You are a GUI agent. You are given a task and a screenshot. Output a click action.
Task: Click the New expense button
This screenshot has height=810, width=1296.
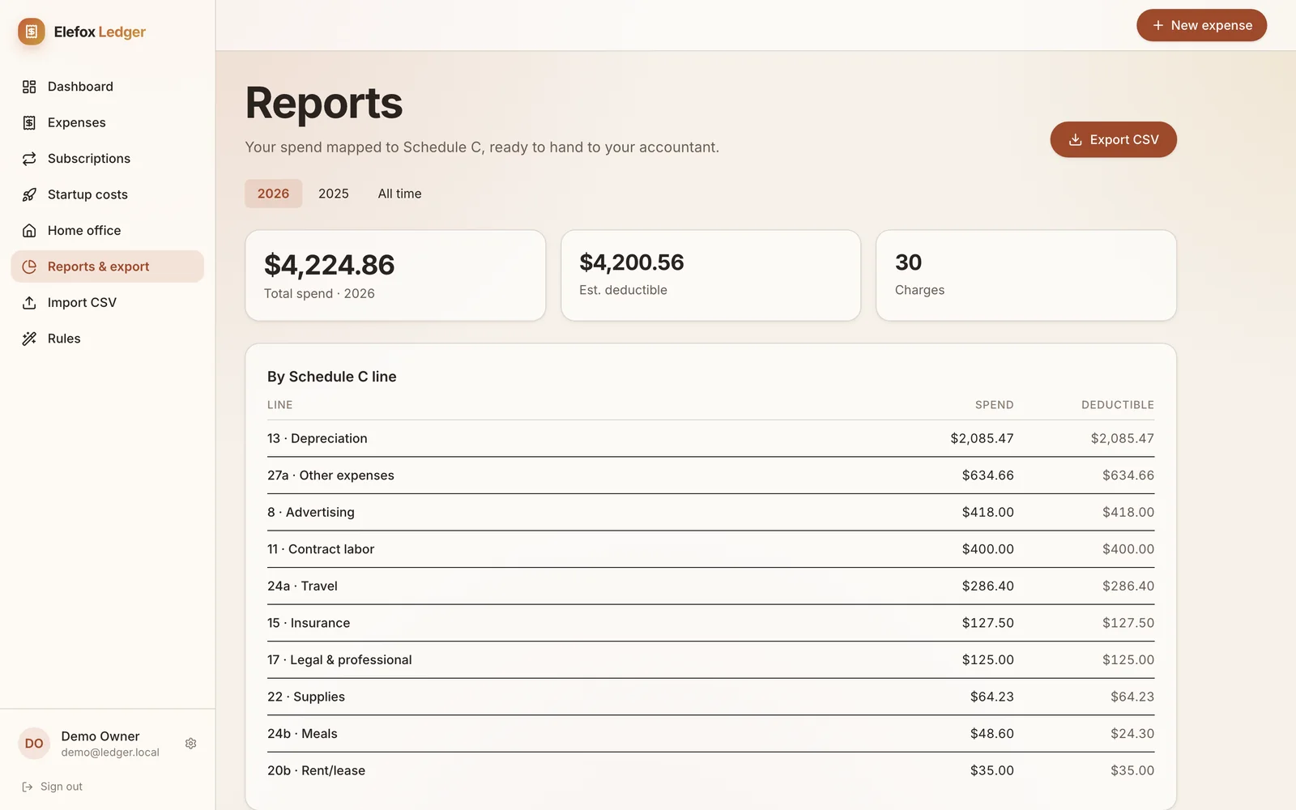pos(1202,25)
